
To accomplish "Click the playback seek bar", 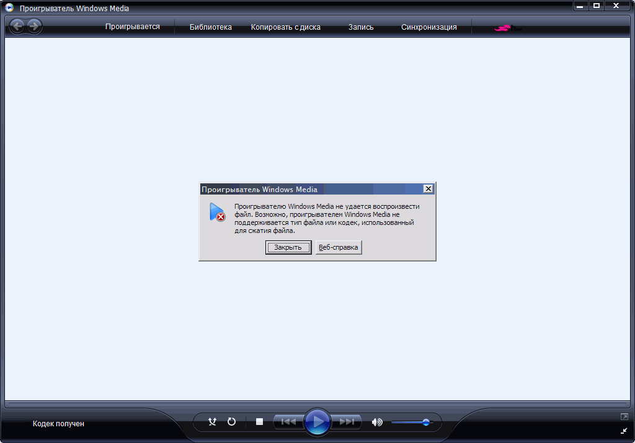I will 317,404.
